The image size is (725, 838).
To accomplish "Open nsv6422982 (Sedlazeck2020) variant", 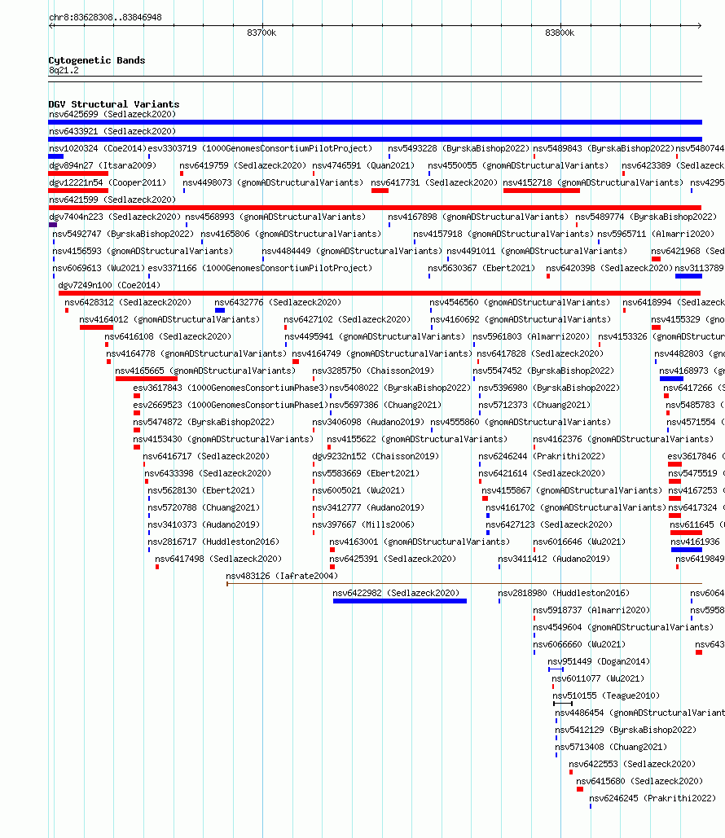I will click(396, 593).
